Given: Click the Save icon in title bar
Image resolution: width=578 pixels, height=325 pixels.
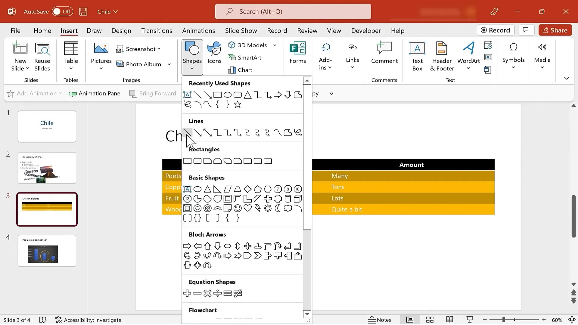Looking at the screenshot, I should [x=83, y=11].
